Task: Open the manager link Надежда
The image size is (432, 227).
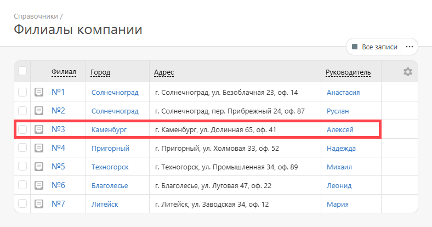Action: 341,148
